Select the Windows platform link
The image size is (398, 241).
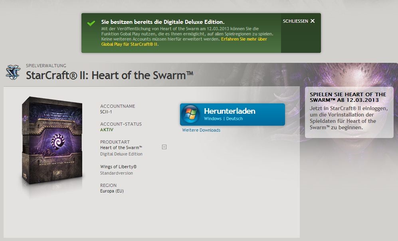pos(212,119)
